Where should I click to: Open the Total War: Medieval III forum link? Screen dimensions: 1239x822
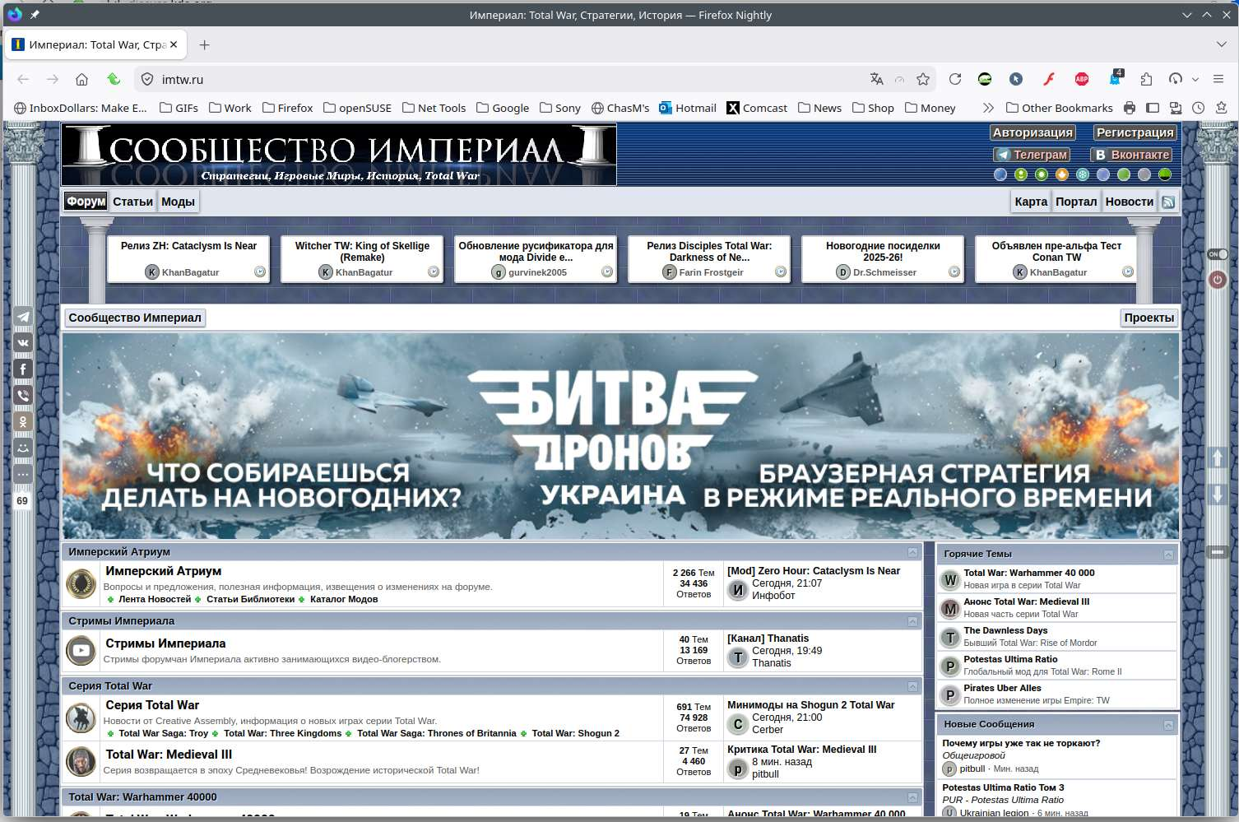click(x=169, y=755)
